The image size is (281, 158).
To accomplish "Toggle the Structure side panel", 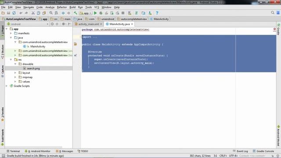I will (x=3, y=52).
